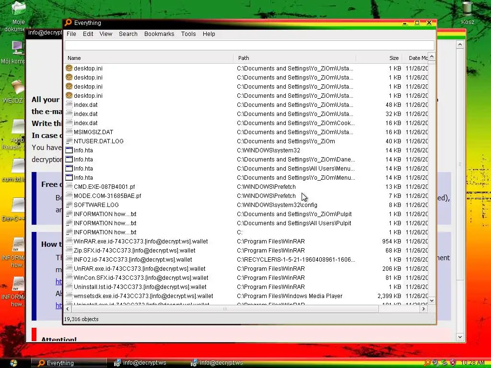Image resolution: width=491 pixels, height=368 pixels.
Task: Switch to Everything taskbar button
Action: (x=69, y=363)
